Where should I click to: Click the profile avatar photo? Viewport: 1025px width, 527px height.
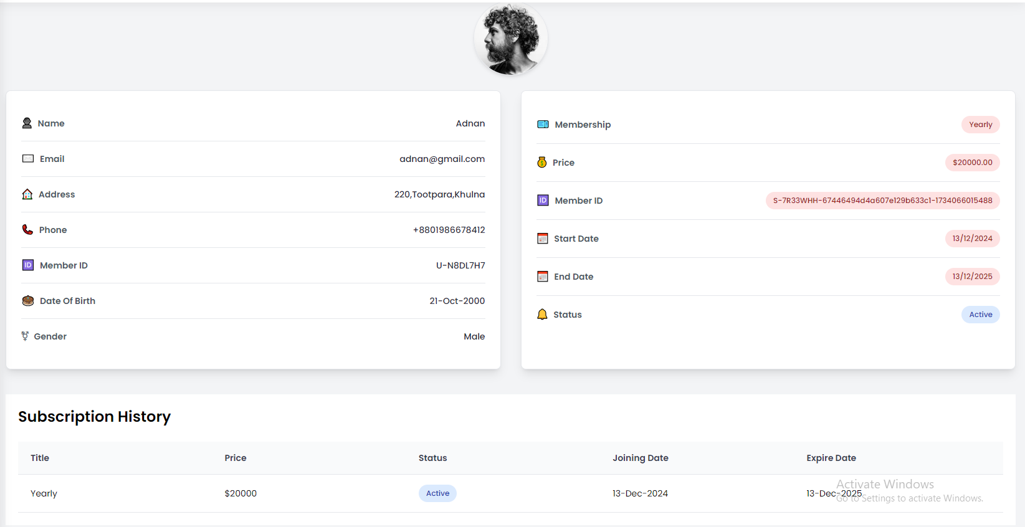tap(510, 39)
